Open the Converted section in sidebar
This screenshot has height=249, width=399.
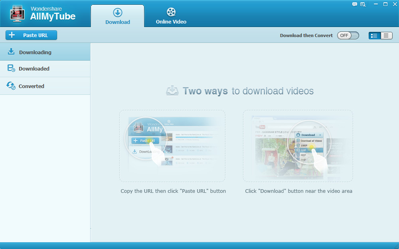[x=45, y=86]
